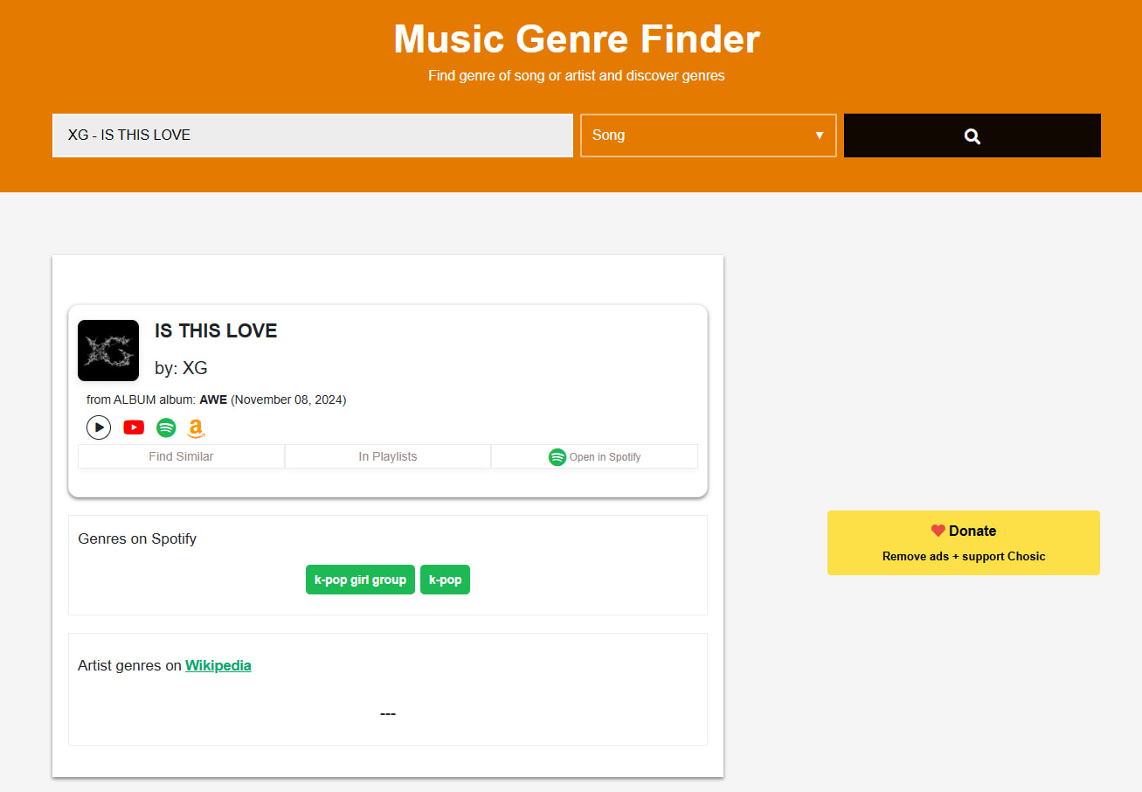The image size is (1142, 792).
Task: Open the Wikipedia link
Action: (x=218, y=665)
